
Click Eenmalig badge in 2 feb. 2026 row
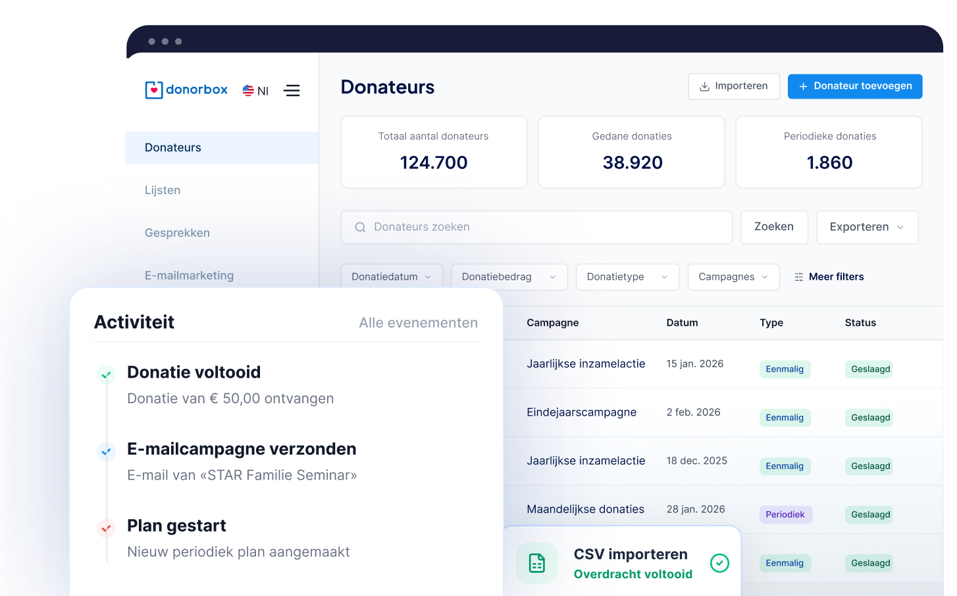785,418
